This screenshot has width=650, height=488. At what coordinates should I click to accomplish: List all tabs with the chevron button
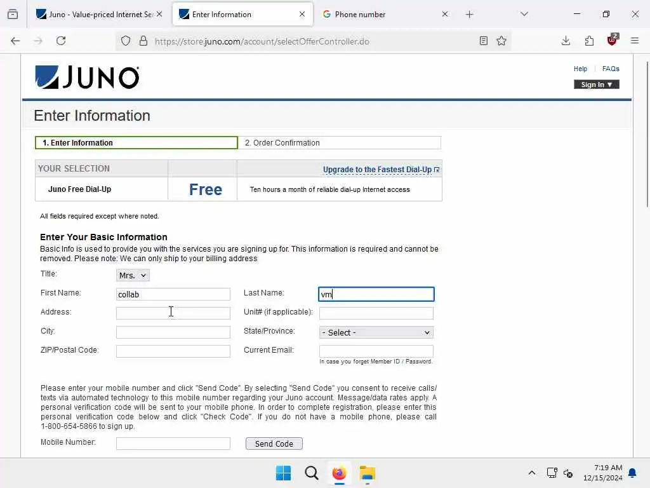524,14
